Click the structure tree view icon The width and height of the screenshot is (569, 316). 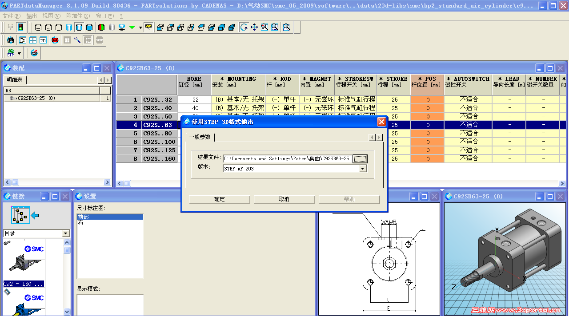pyautogui.click(x=22, y=40)
